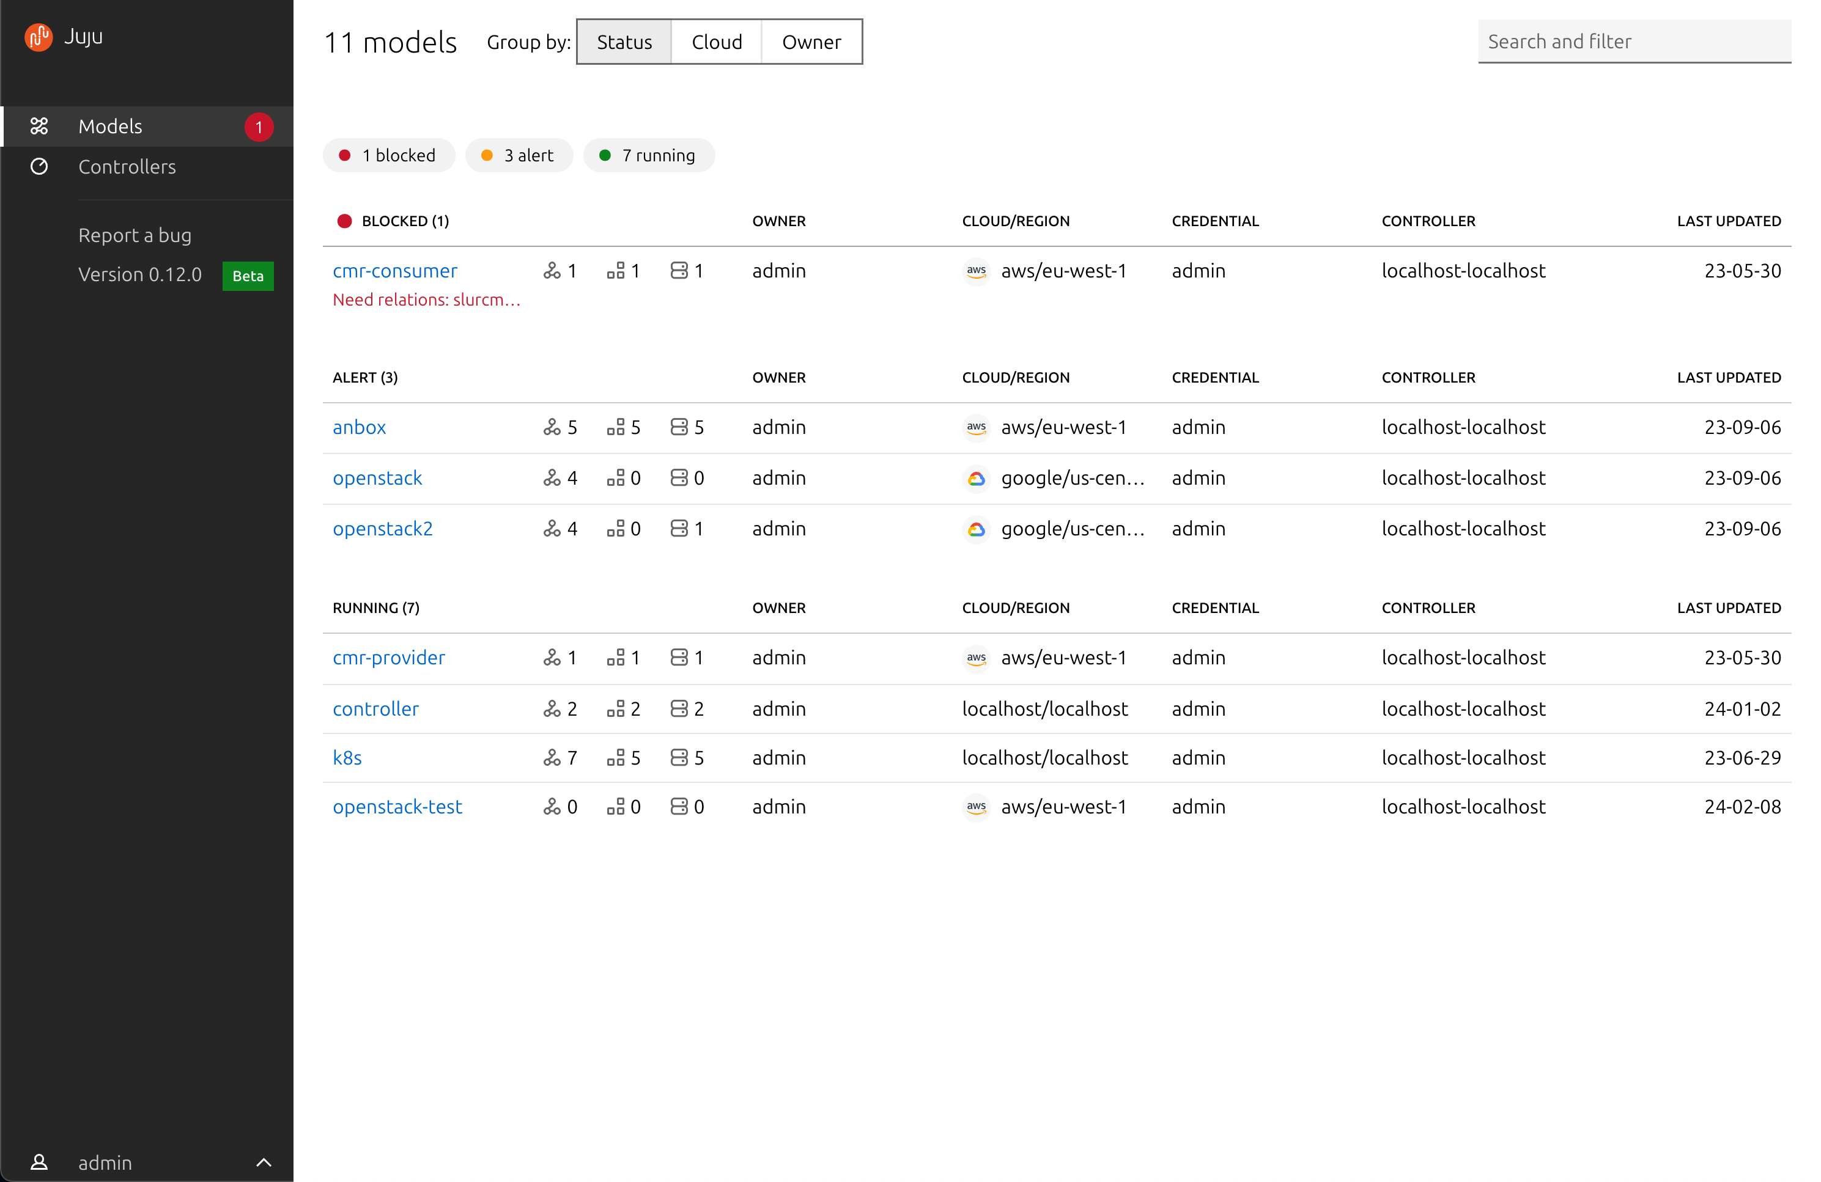The width and height of the screenshot is (1821, 1182).
Task: Focus the Search and filter field
Action: pyautogui.click(x=1634, y=42)
